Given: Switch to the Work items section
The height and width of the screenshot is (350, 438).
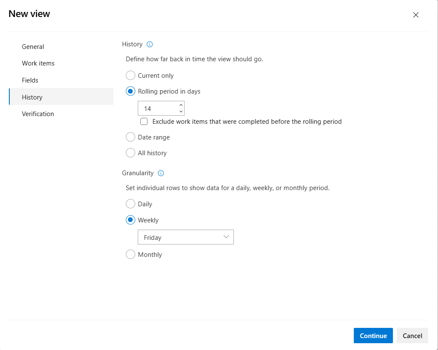Looking at the screenshot, I should coord(38,63).
